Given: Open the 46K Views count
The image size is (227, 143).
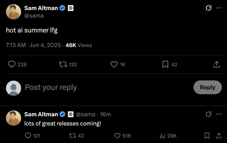Looking at the screenshot, I should point(79,45).
